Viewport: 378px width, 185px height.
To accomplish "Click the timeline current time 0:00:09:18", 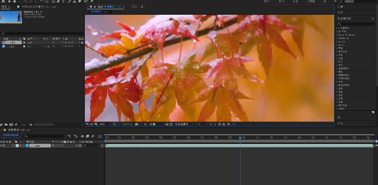I will (11, 135).
